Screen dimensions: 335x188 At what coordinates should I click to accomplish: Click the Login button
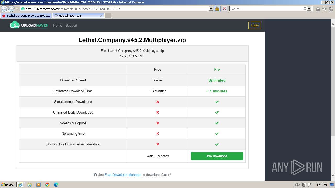pos(255,25)
